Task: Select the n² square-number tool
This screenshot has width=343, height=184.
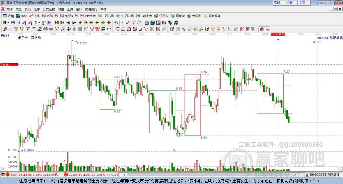Action: click(x=57, y=29)
